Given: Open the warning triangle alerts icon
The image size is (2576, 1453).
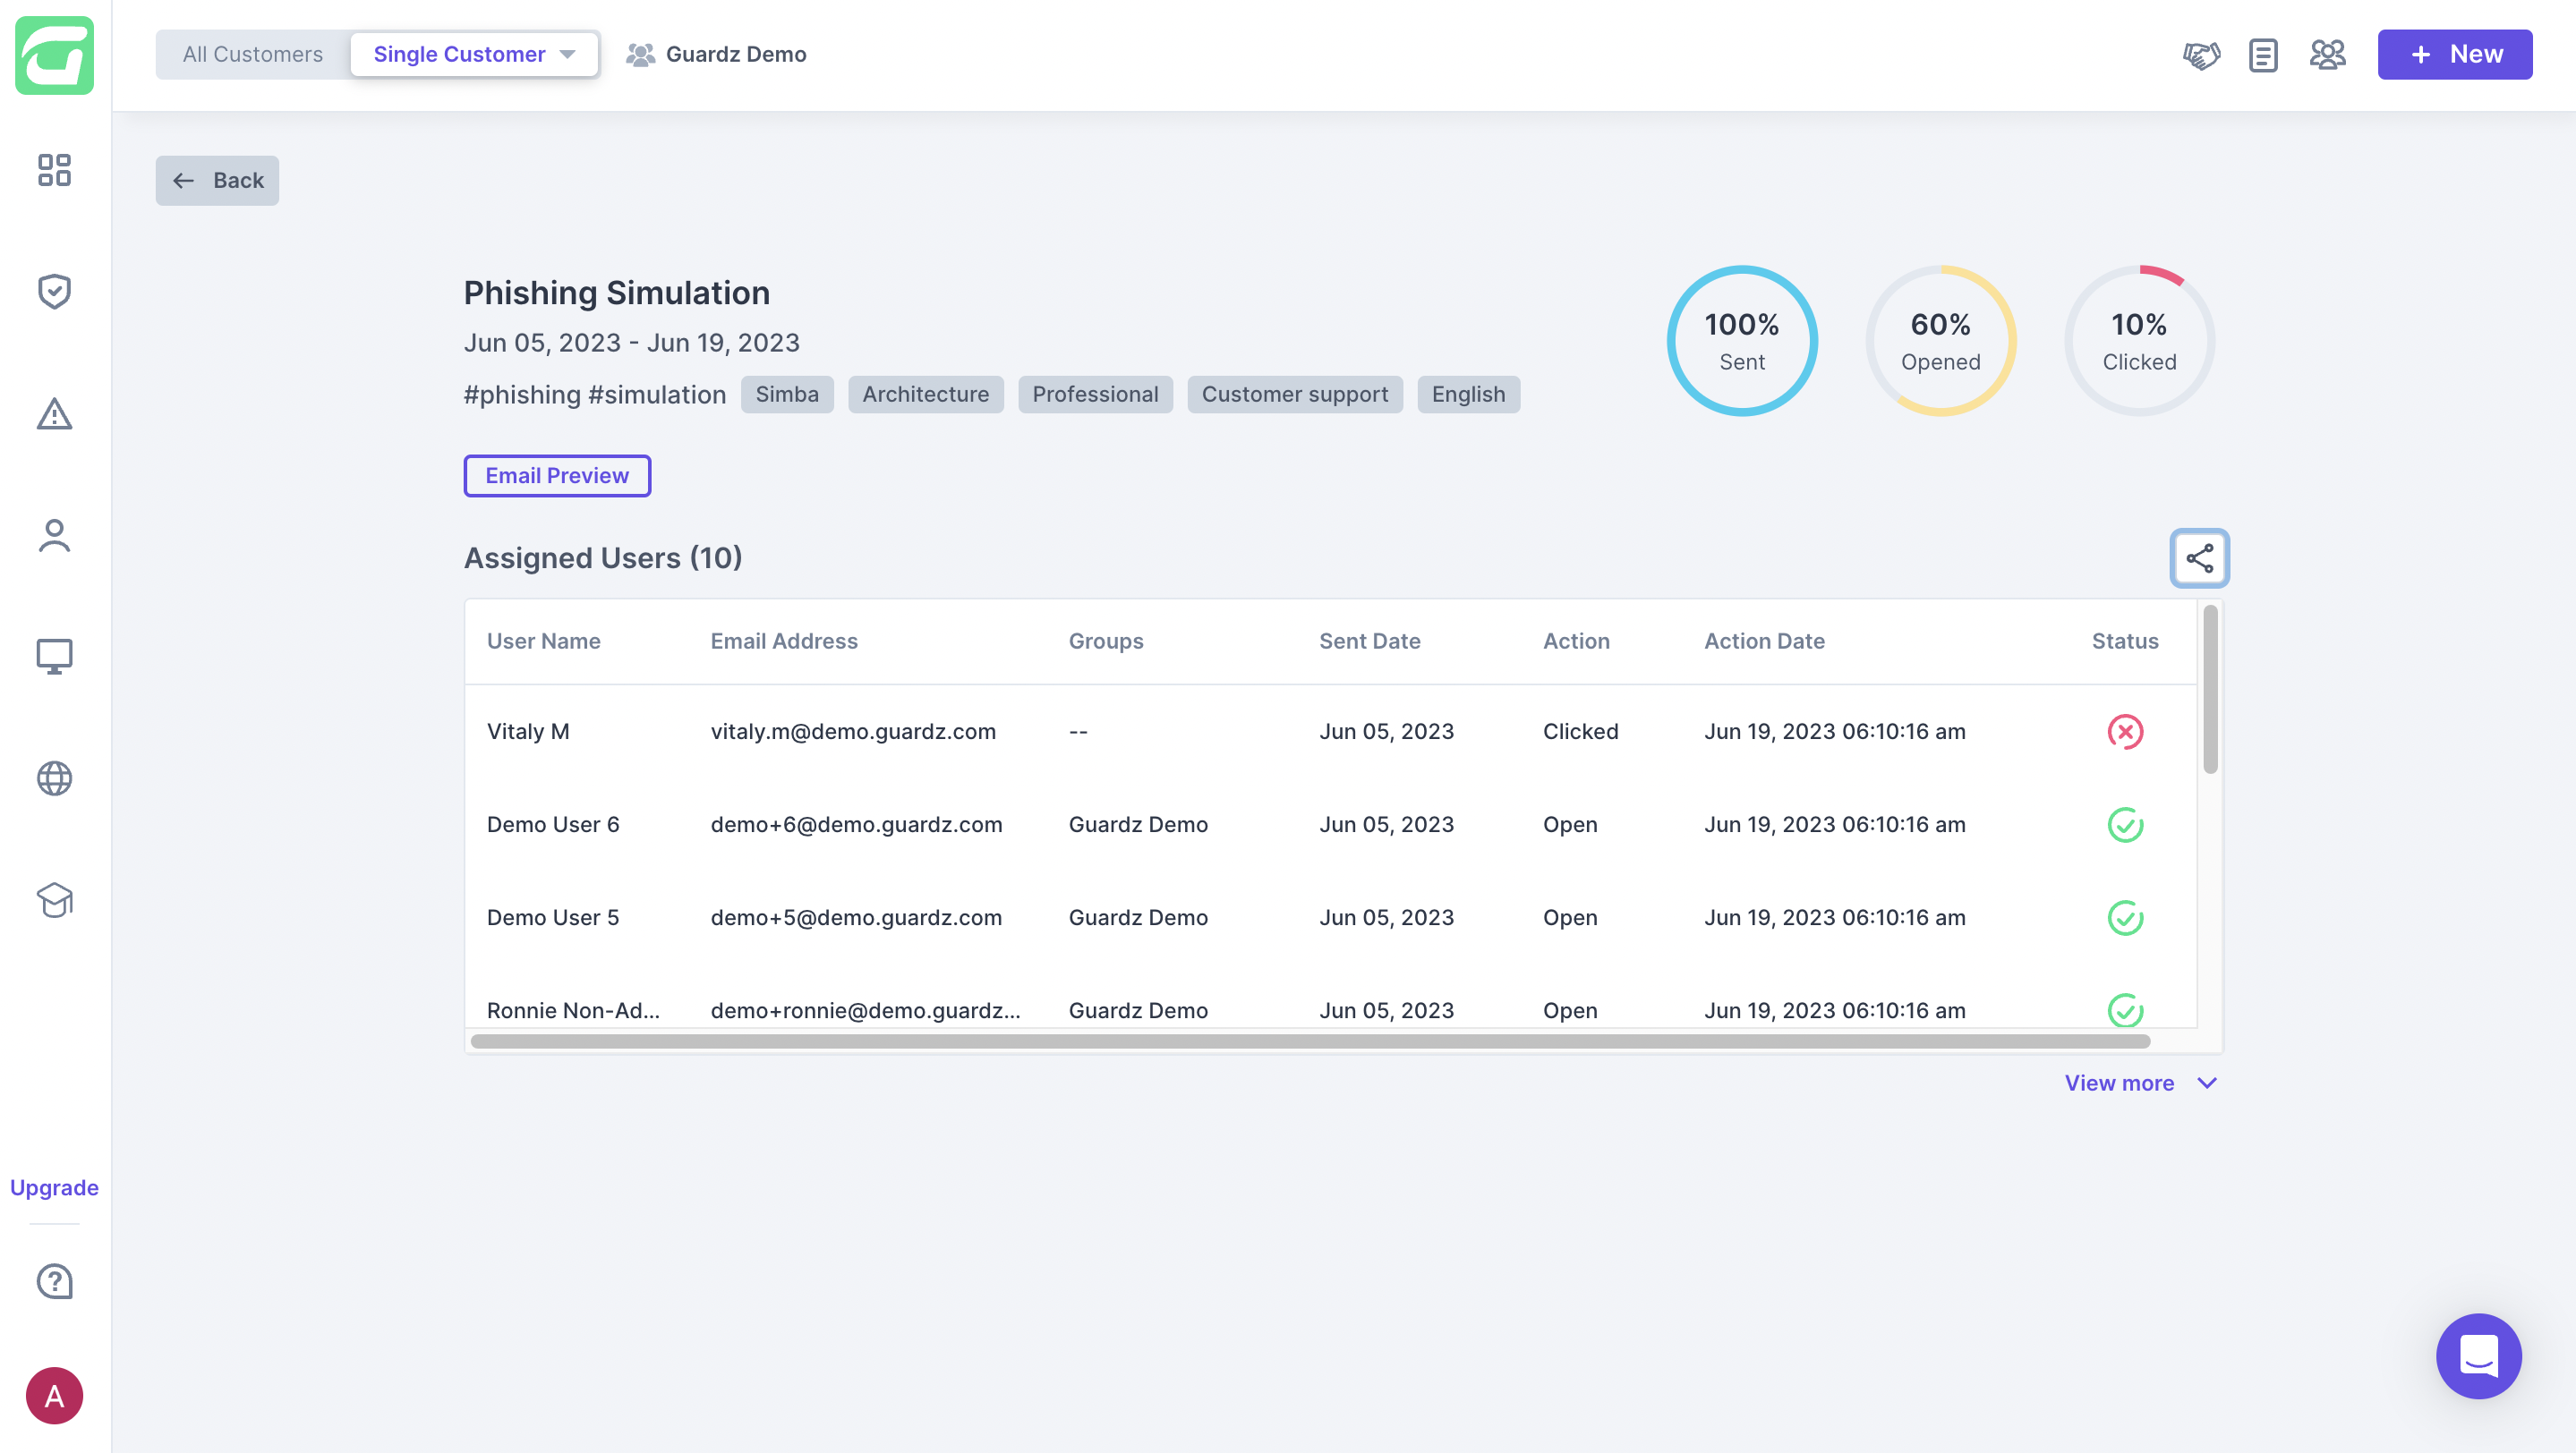Looking at the screenshot, I should pos(54,413).
